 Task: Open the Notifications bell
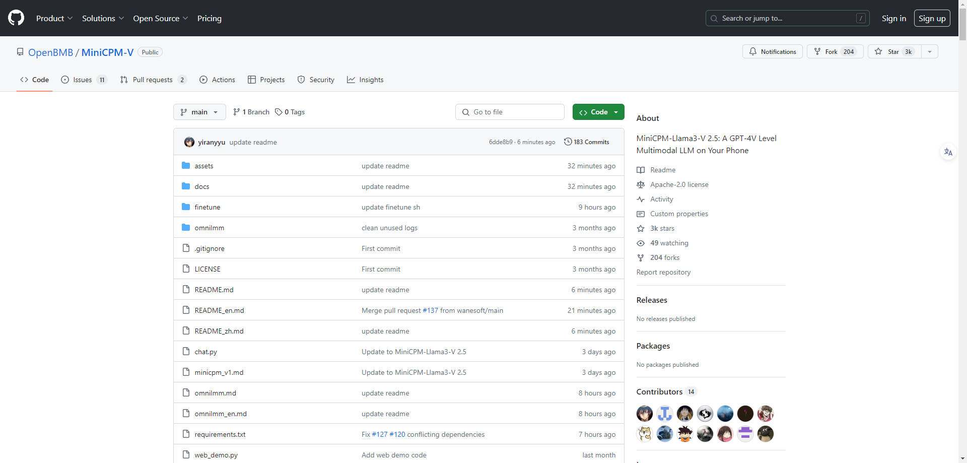click(773, 51)
